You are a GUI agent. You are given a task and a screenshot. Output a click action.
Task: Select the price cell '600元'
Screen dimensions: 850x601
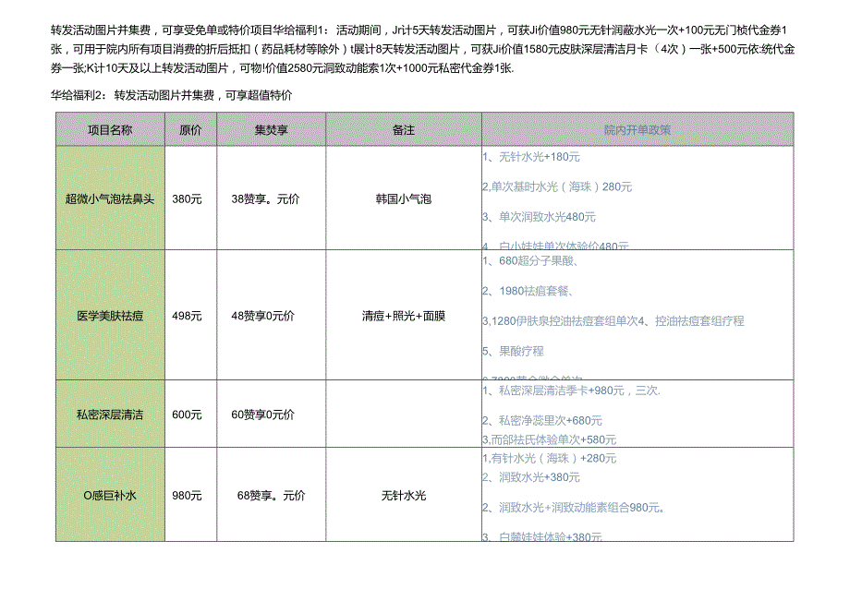coord(190,415)
